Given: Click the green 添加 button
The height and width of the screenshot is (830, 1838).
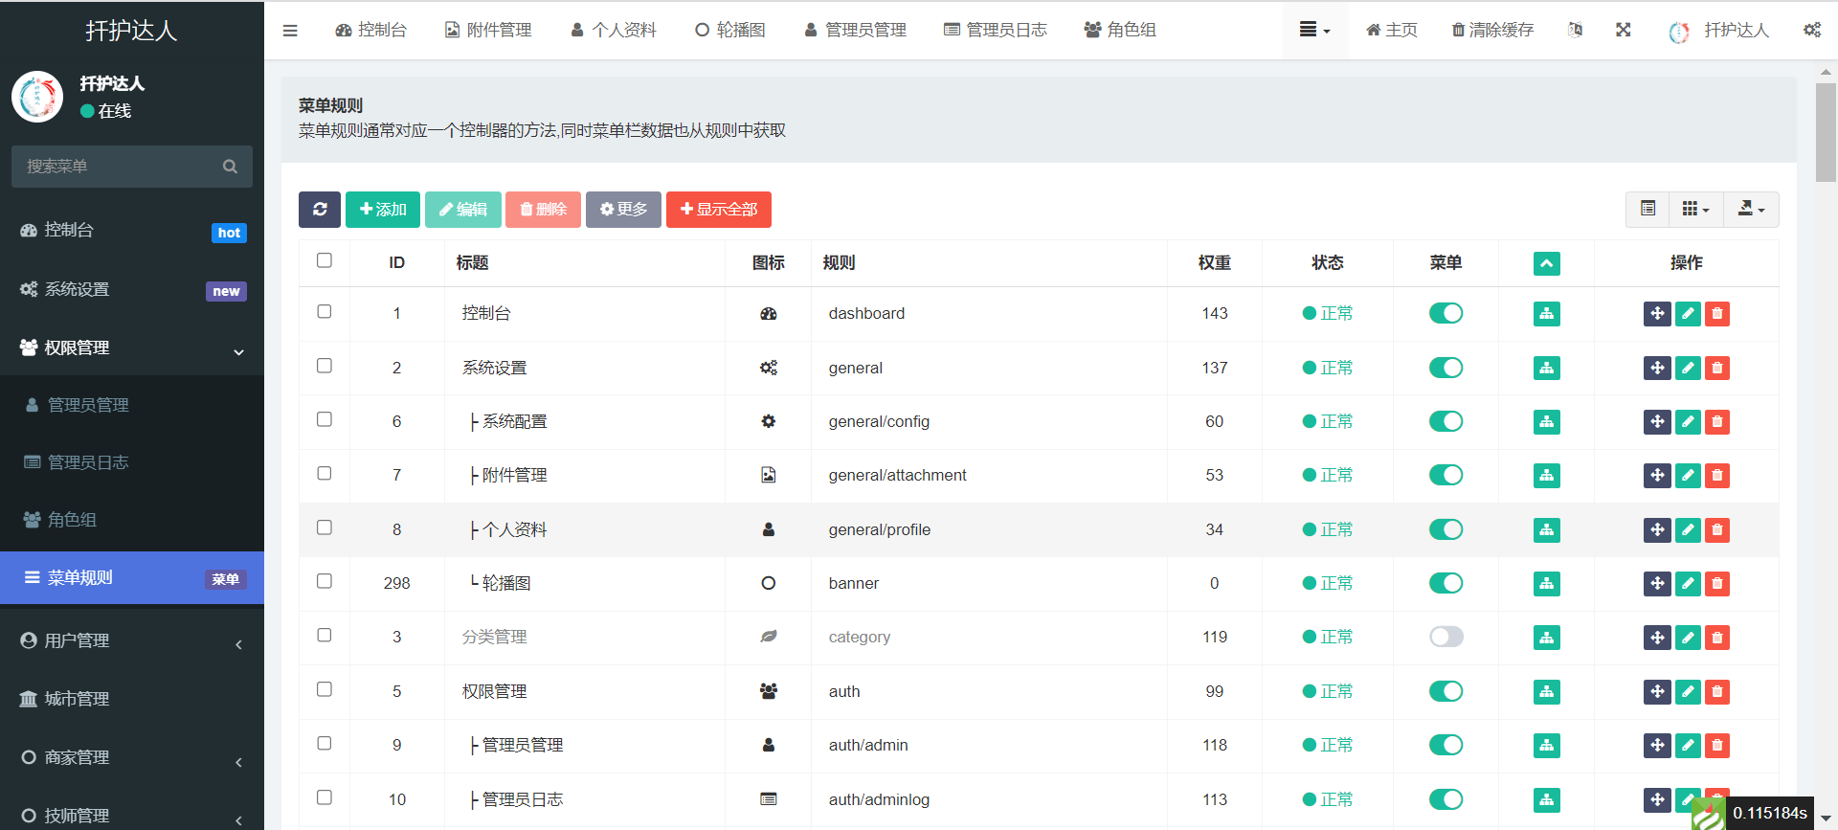Looking at the screenshot, I should 383,210.
